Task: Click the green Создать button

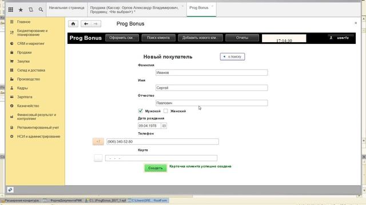Action: pyautogui.click(x=156, y=168)
